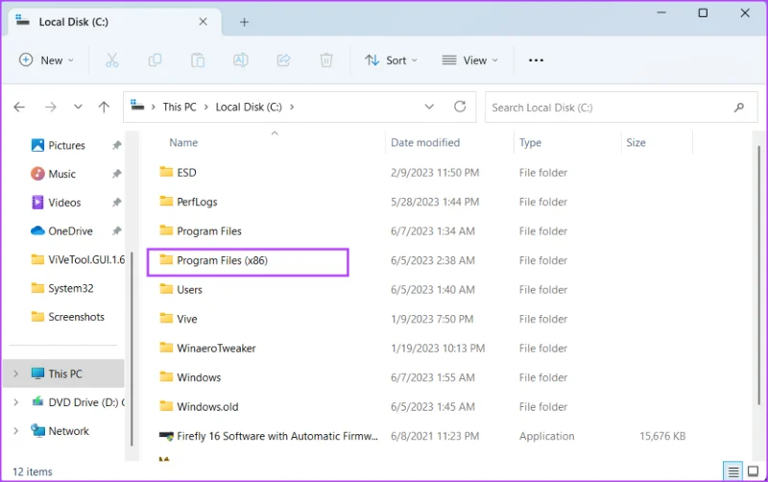Viewport: 768px width, 482px height.
Task: Click This PC breadcrumb in address bar
Action: point(180,108)
